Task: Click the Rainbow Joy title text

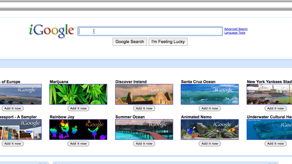Action: (62, 117)
